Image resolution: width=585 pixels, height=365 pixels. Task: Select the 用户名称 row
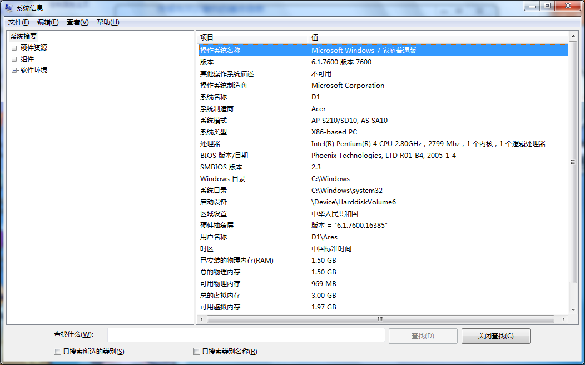tap(383, 237)
